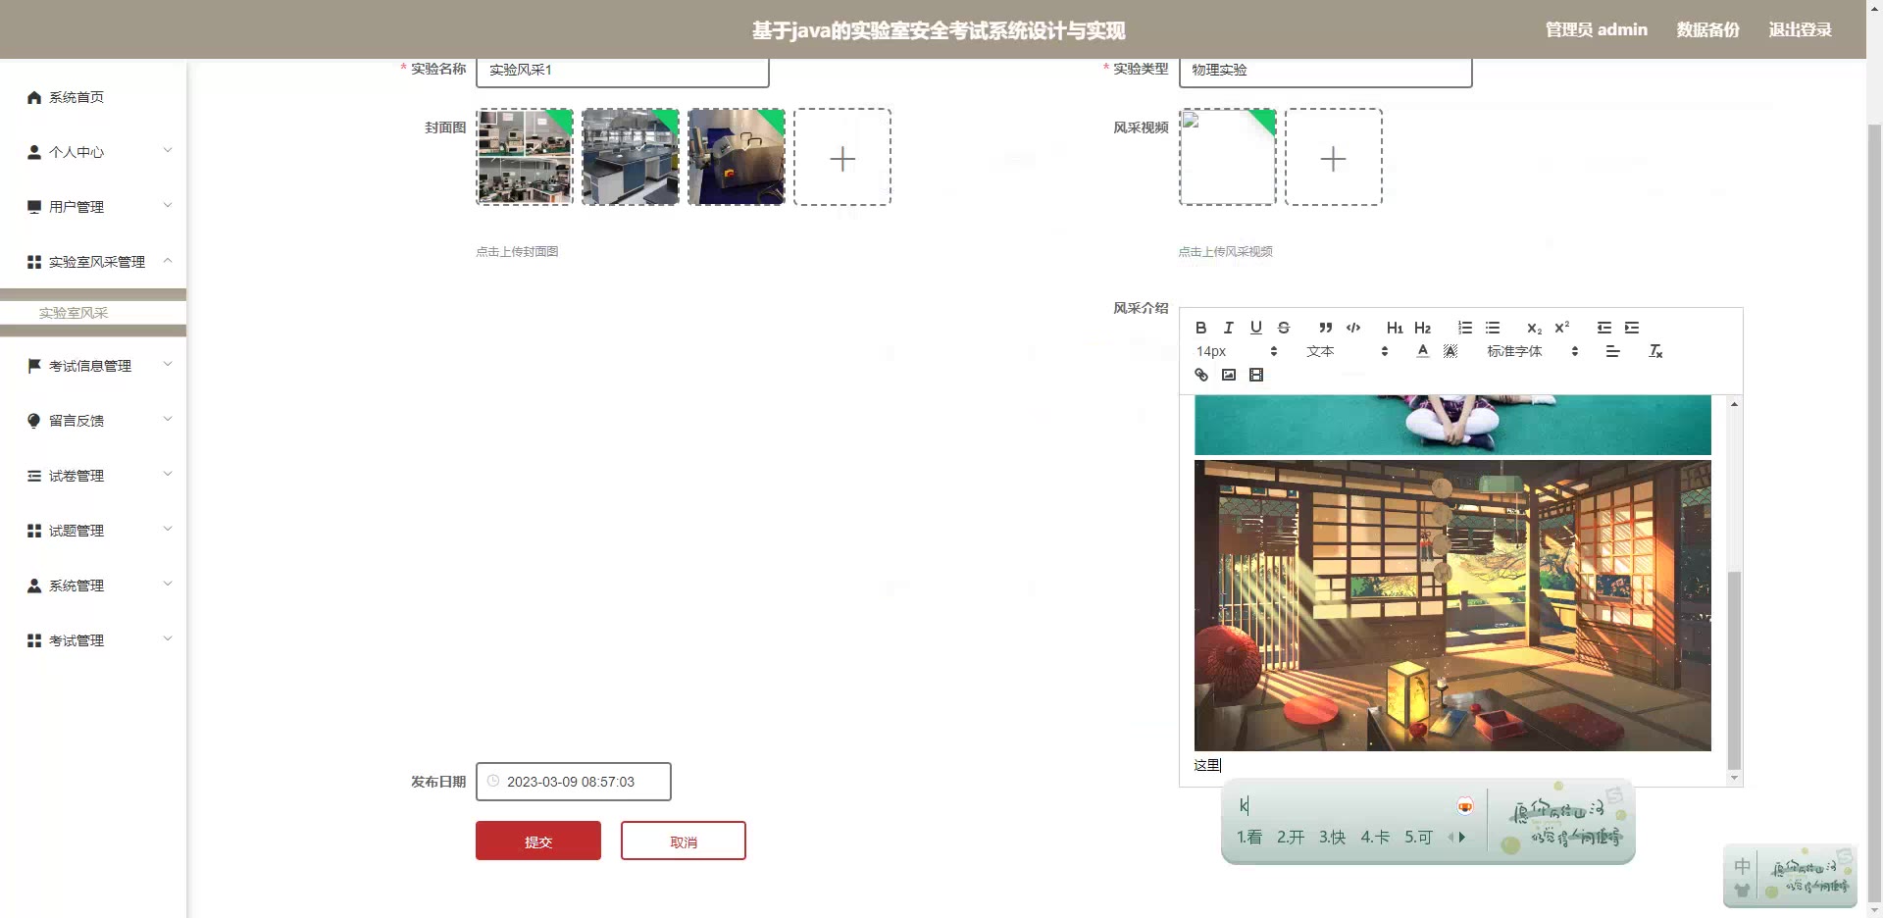Add a new 风采视频 video
Viewport: 1883px width, 918px height.
(1334, 157)
